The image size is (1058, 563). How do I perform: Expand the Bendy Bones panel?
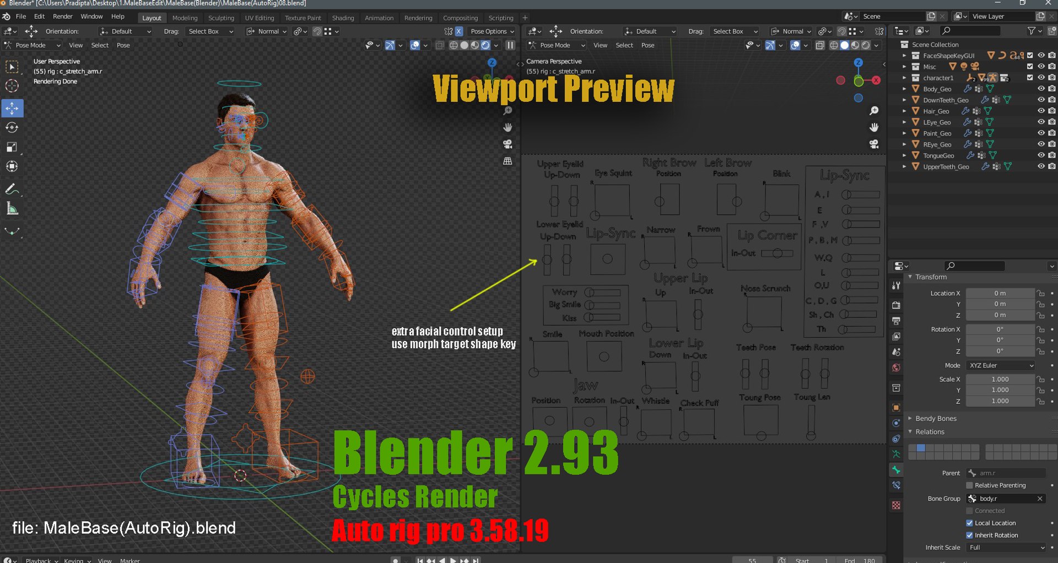tap(936, 419)
